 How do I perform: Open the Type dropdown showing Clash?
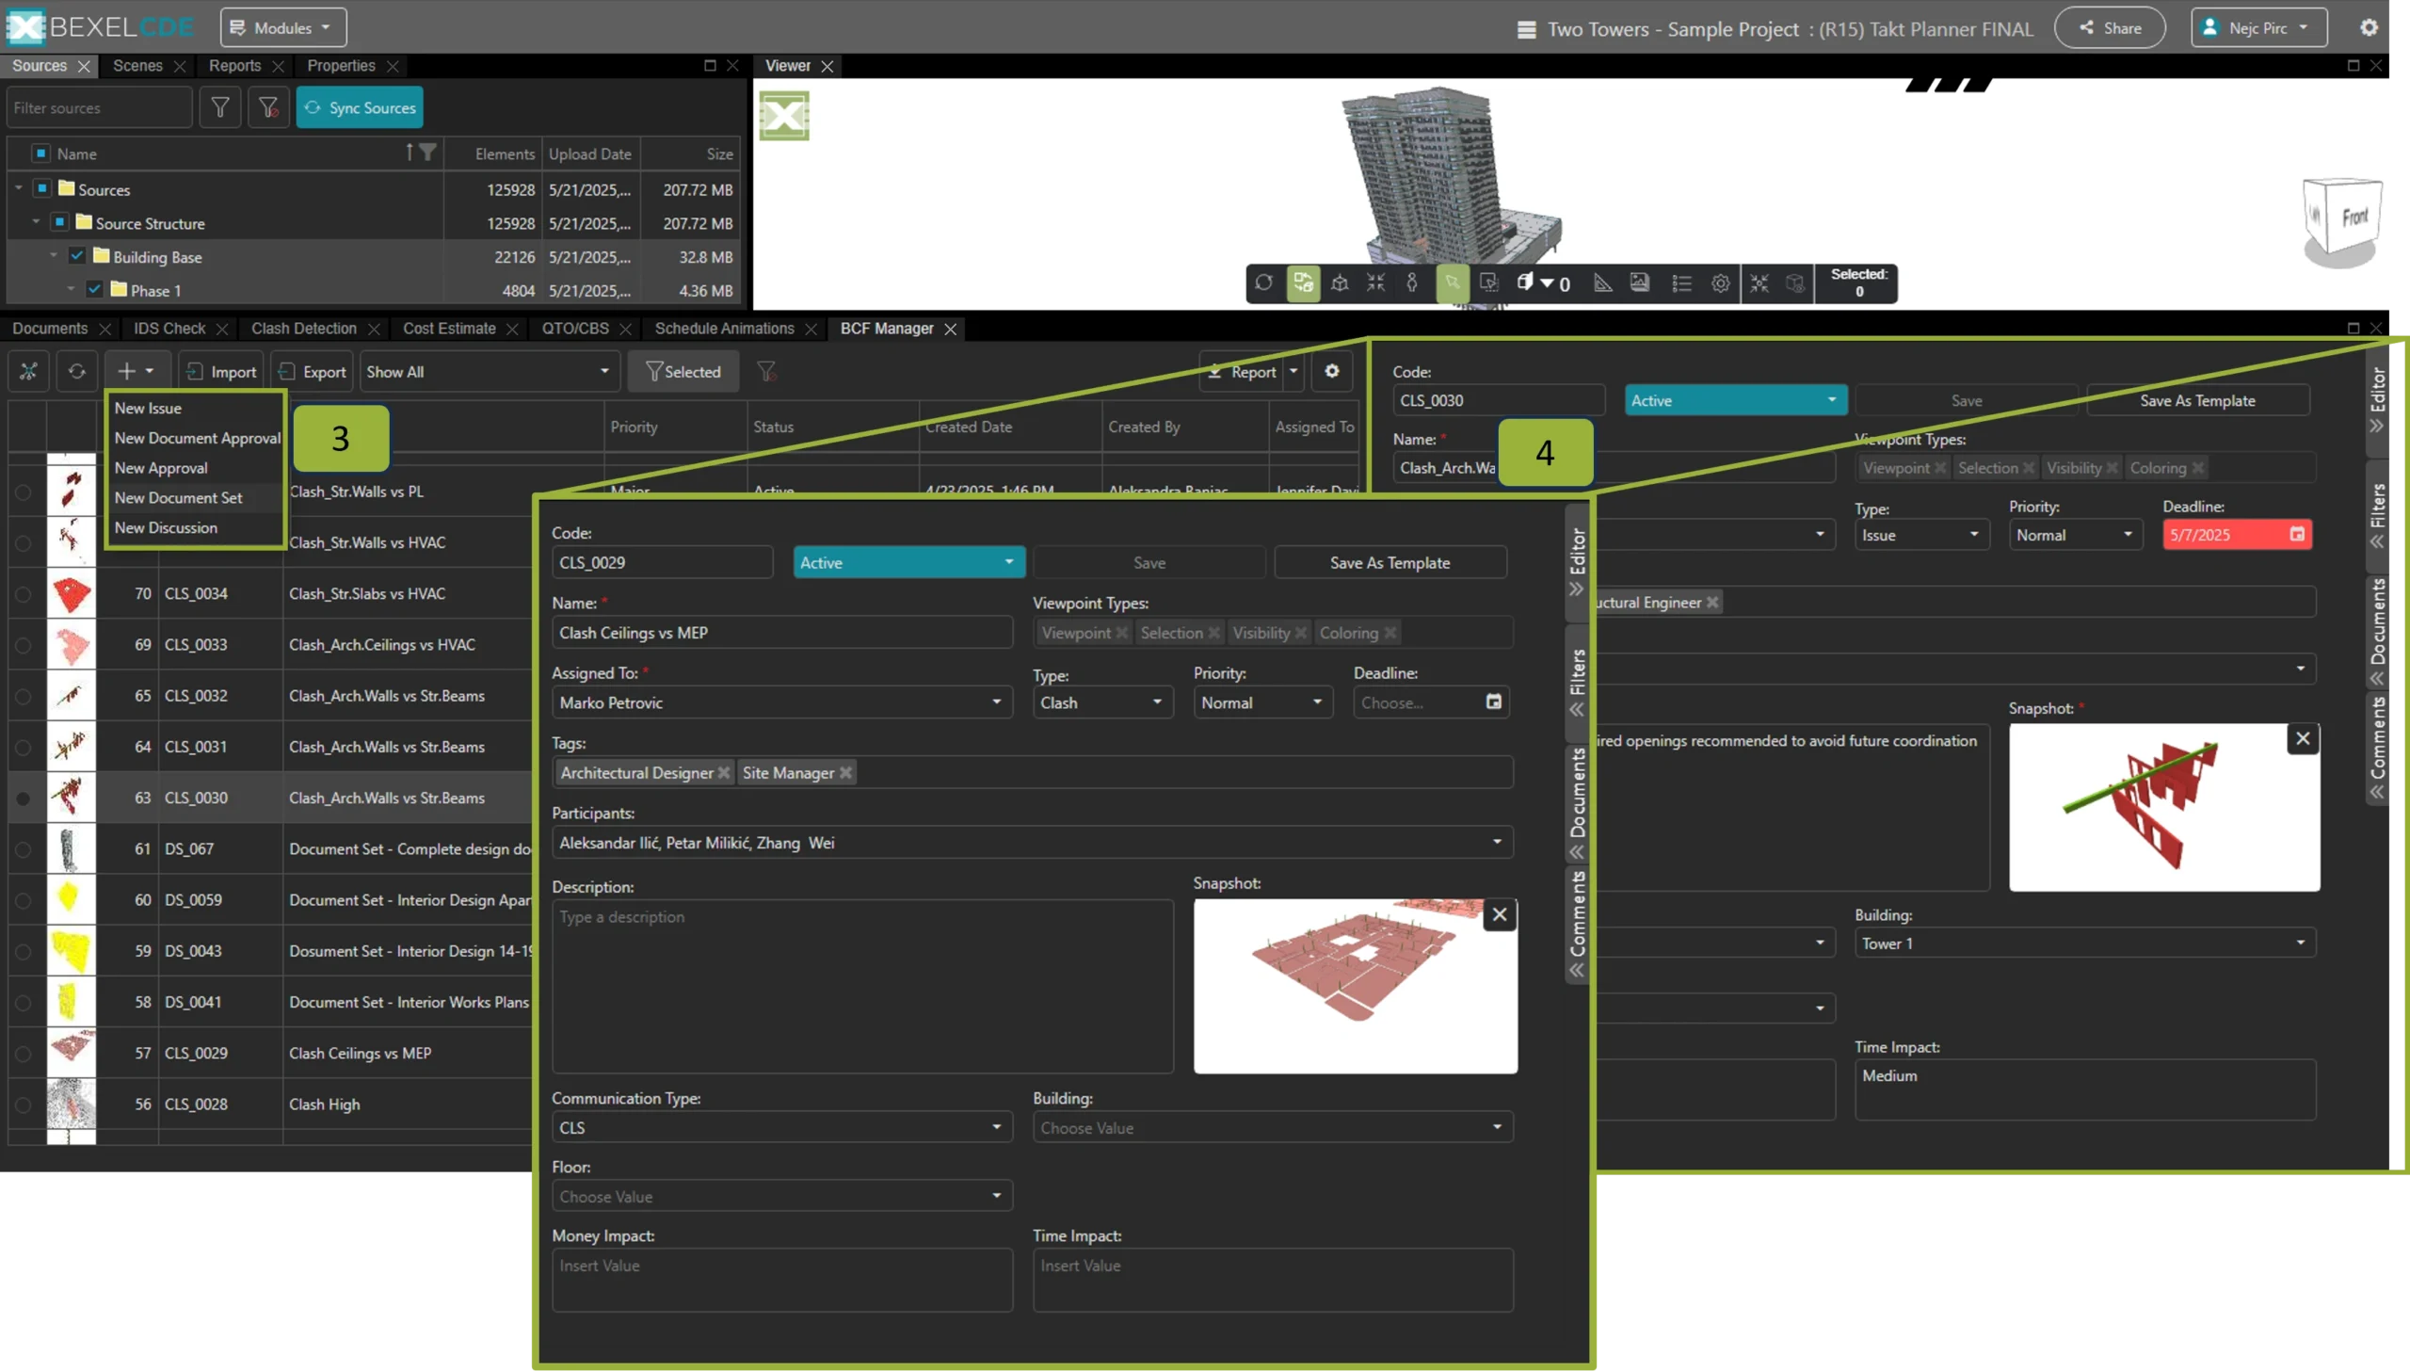pos(1102,702)
